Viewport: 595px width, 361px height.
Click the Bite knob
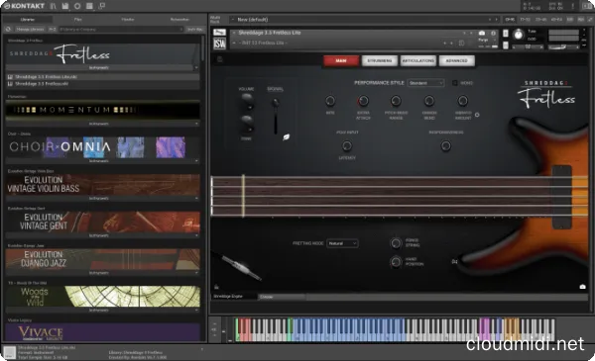[330, 101]
